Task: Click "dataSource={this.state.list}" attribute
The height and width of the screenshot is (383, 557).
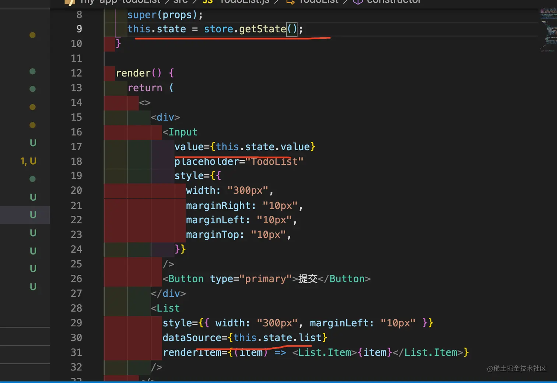Action: coord(245,338)
